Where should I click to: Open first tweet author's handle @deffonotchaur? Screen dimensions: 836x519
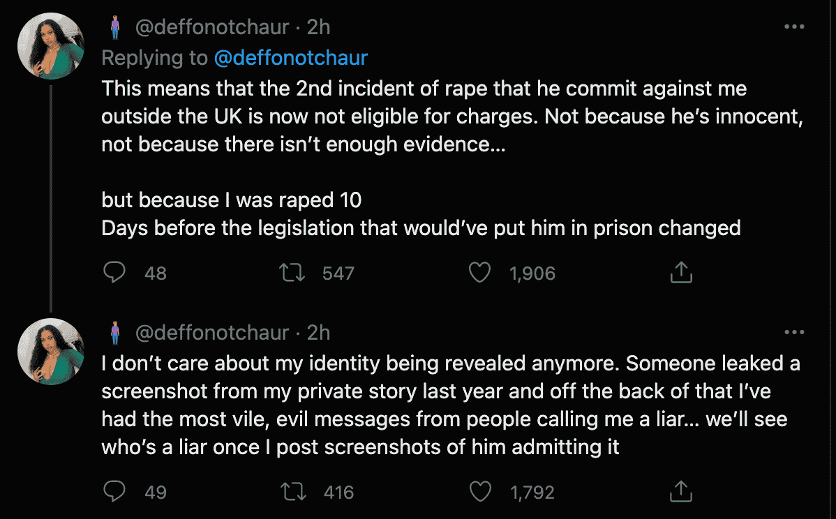click(211, 27)
